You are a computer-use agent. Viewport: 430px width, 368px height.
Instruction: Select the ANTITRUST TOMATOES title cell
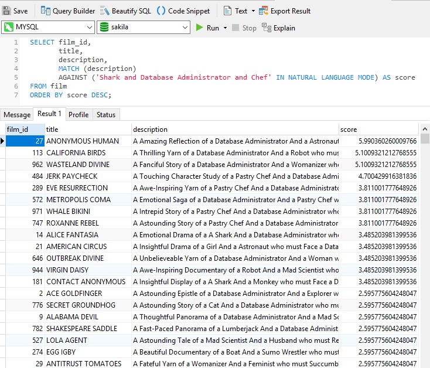[x=88, y=364]
